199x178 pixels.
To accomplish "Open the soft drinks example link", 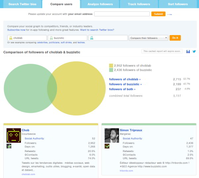I will [x=66, y=43].
